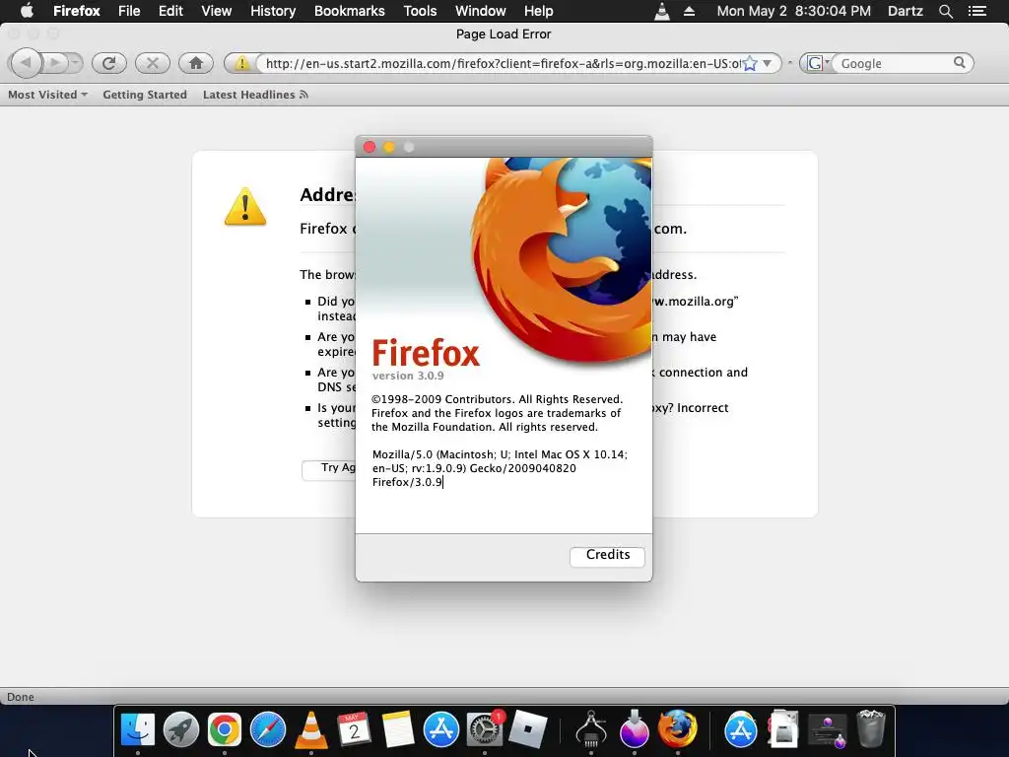
Task: Click the search magnifier icon
Action: coord(960,62)
